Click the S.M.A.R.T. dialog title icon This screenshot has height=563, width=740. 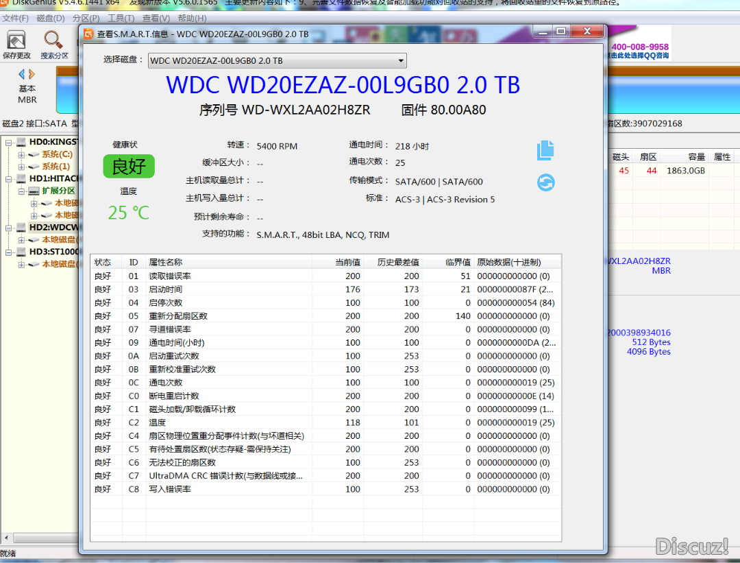click(x=88, y=34)
